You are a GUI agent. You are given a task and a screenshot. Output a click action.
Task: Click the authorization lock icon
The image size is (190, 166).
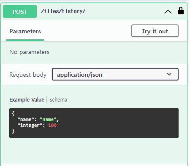click(x=181, y=11)
